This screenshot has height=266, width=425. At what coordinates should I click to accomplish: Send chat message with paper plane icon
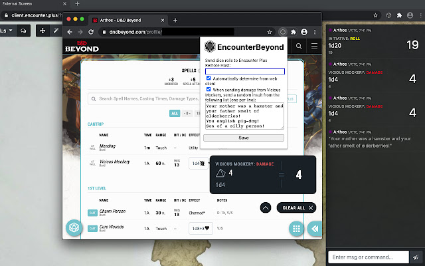(416, 257)
